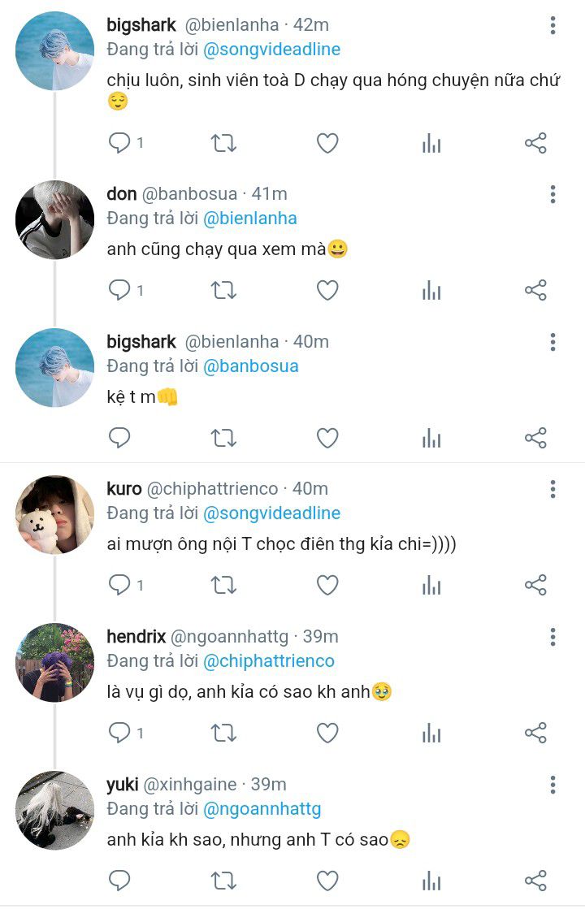Like kuro's tweet about ông nội T
The image size is (585, 909).
click(327, 585)
